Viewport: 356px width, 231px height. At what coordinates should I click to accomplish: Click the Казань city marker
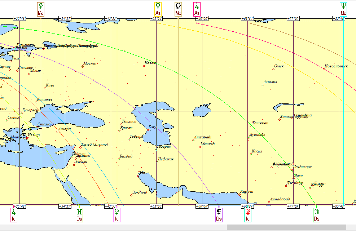click(144, 66)
